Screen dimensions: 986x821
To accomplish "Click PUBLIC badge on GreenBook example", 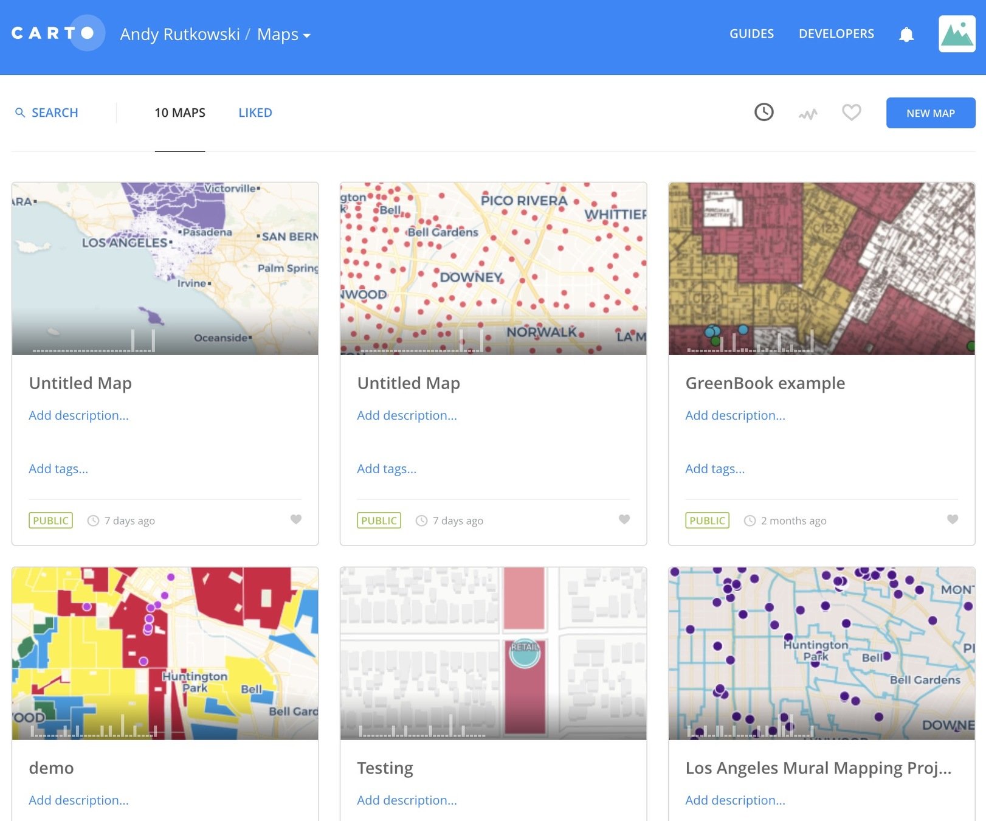I will pos(707,521).
